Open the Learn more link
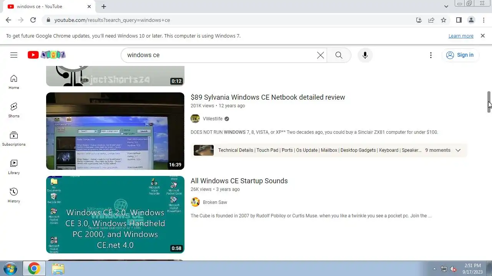Image resolution: width=492 pixels, height=276 pixels. pyautogui.click(x=461, y=36)
